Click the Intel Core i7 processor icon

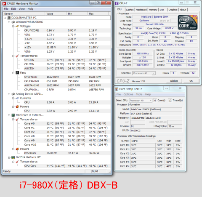point(13,115)
